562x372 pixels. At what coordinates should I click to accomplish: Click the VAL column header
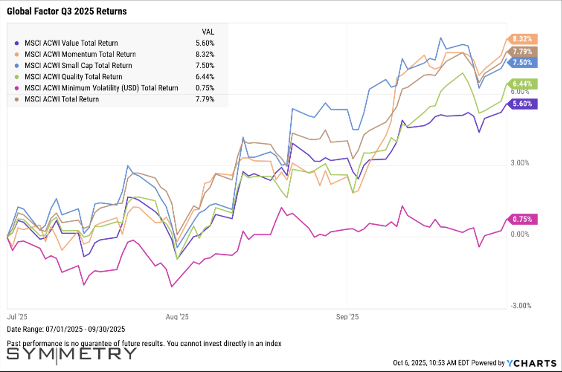[x=208, y=32]
